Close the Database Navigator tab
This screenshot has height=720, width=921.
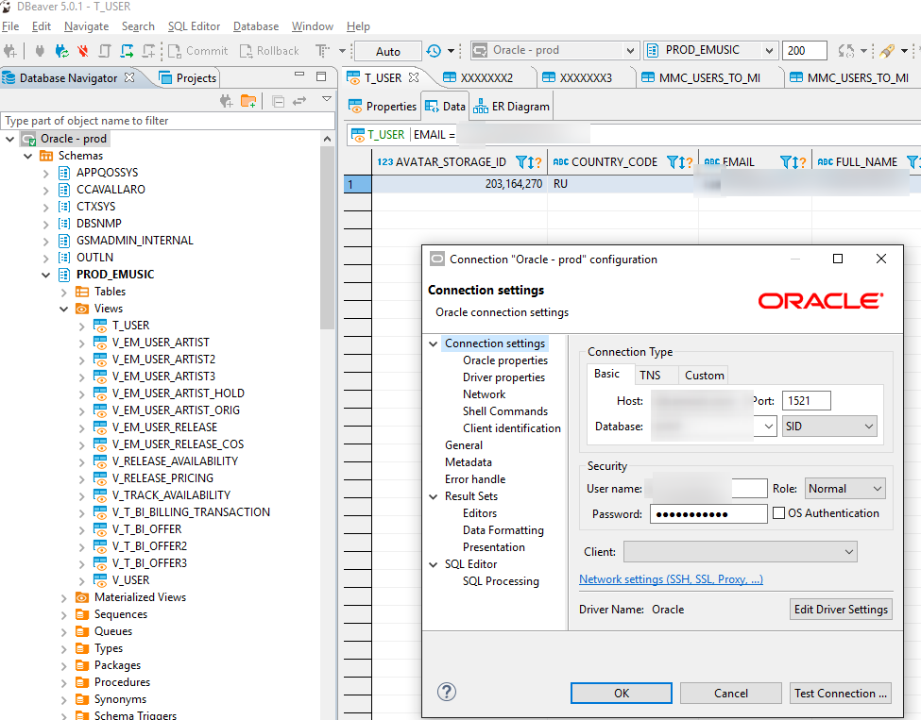(x=129, y=77)
